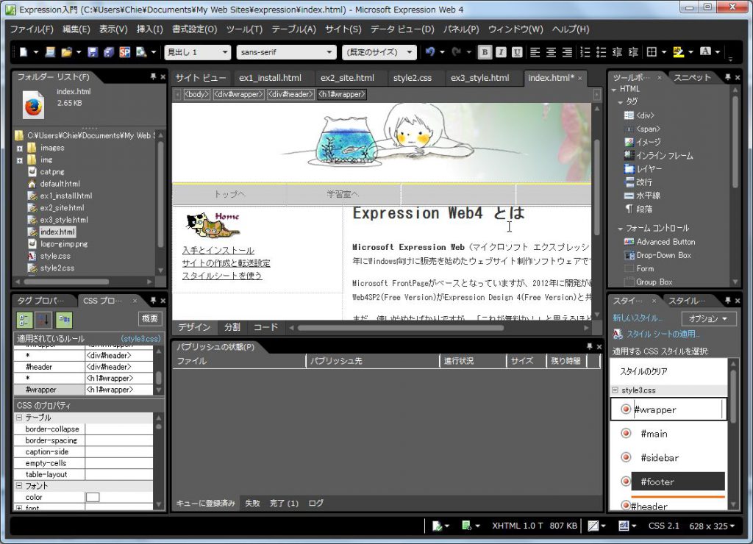Select index.html in the folder list
The image size is (753, 544).
point(57,232)
